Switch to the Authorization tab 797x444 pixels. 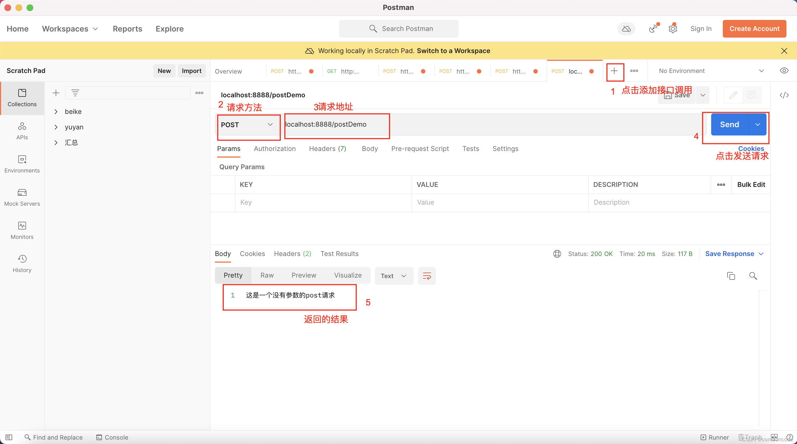click(x=275, y=149)
